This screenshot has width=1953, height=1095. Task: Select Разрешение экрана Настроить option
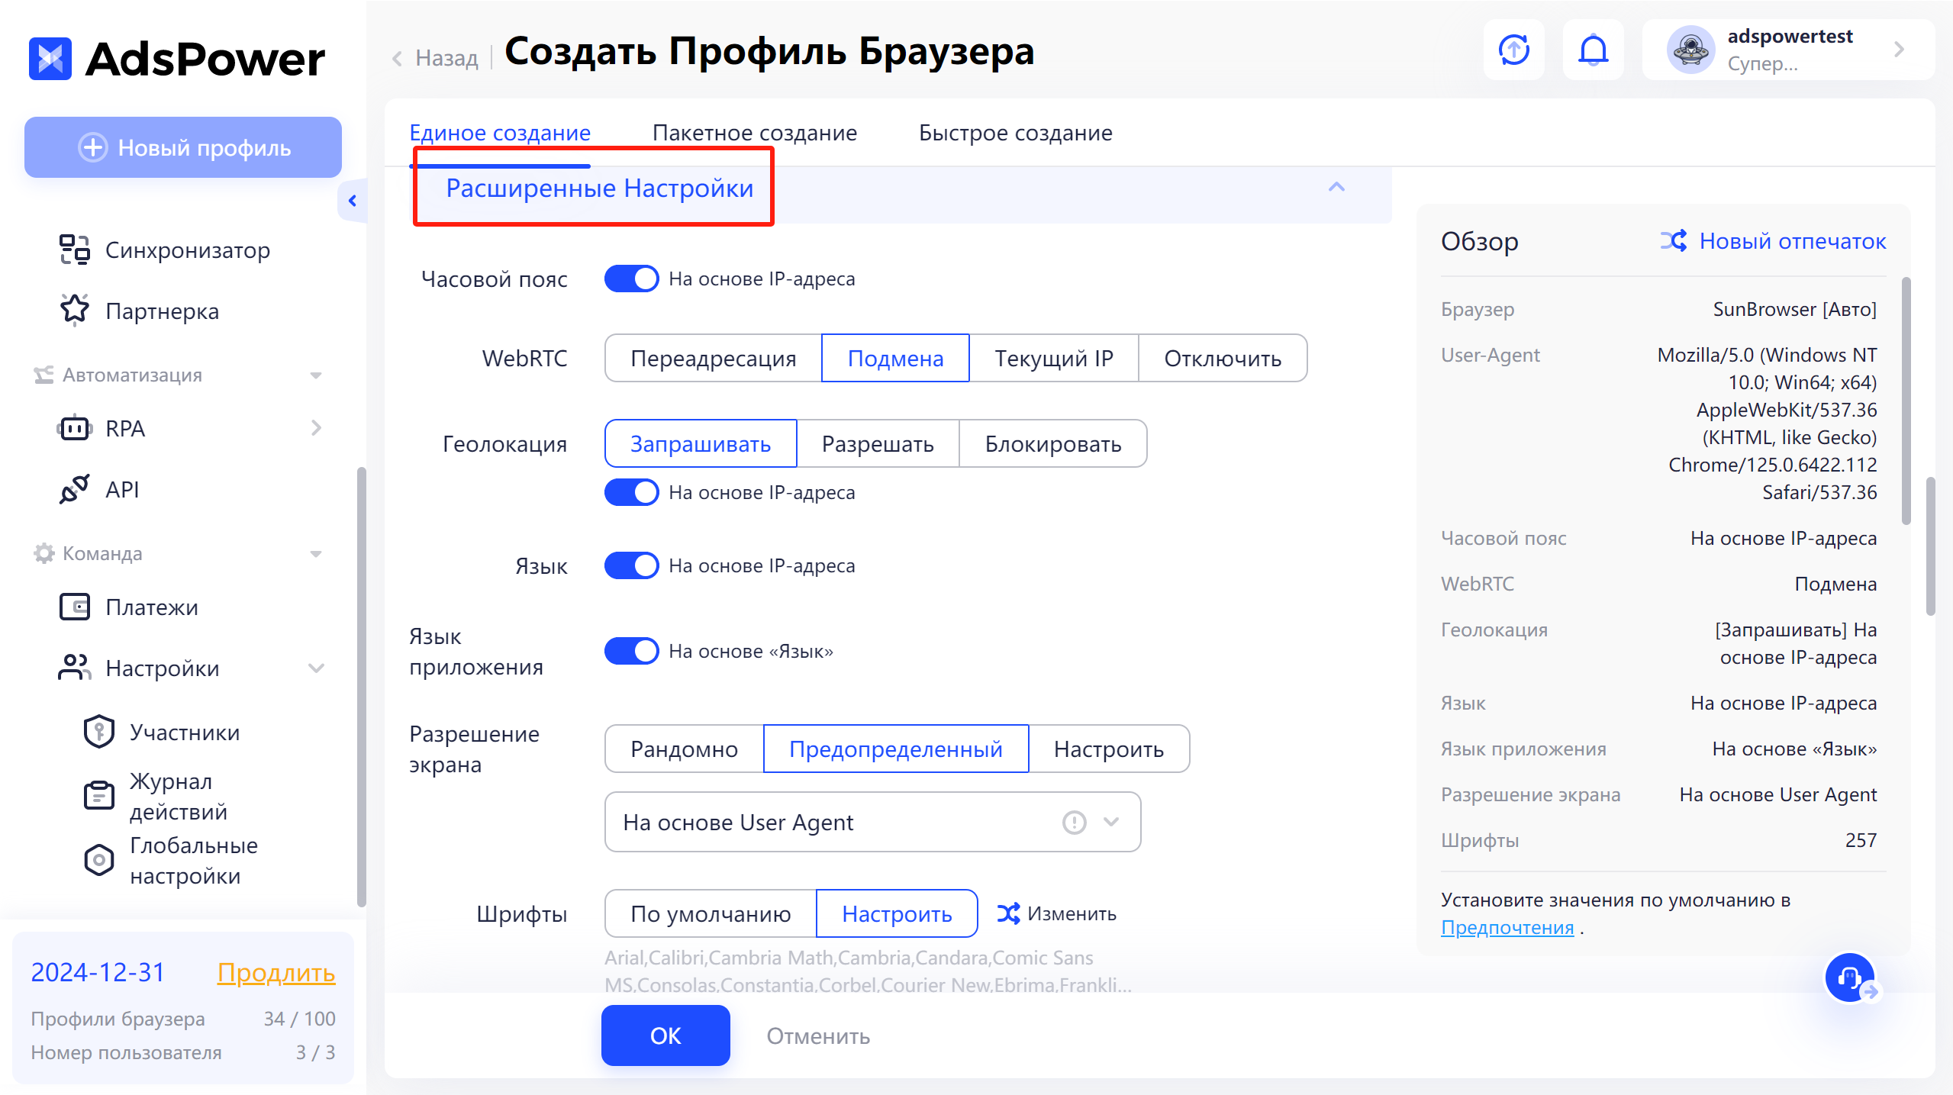pyautogui.click(x=1109, y=749)
